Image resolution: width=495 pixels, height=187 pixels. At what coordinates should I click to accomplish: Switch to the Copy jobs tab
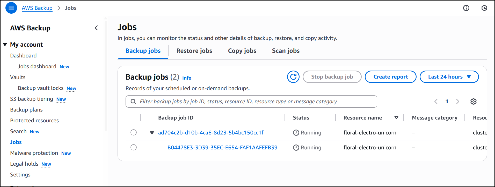pos(242,51)
